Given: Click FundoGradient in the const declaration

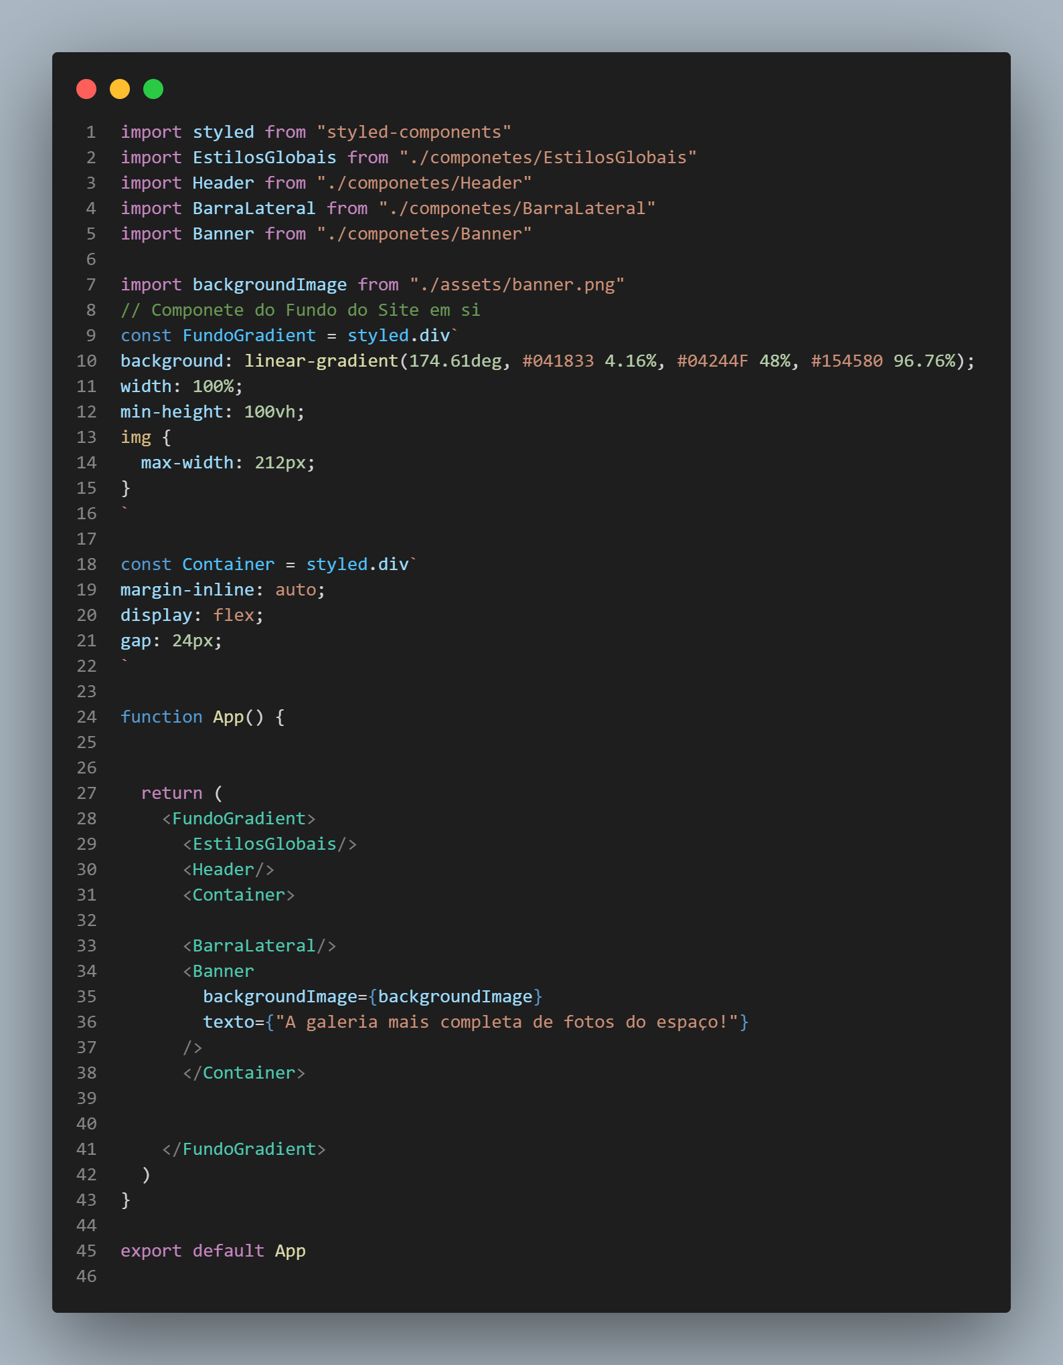Looking at the screenshot, I should click(x=249, y=336).
